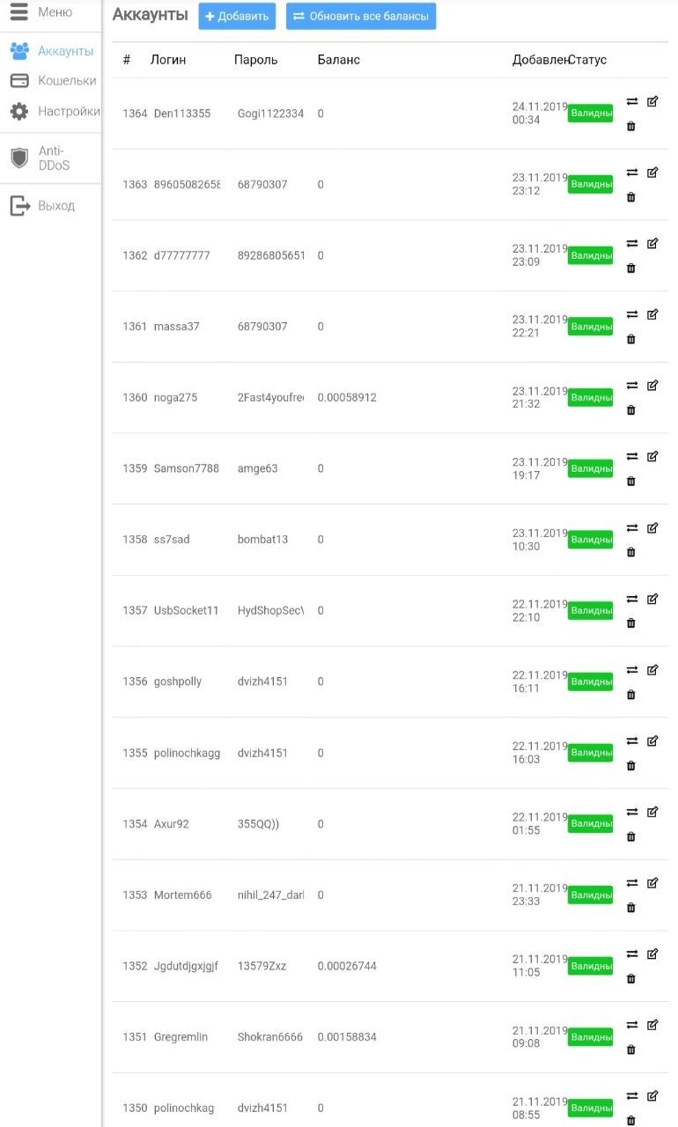Click the edit icon for account Den113355

point(652,101)
